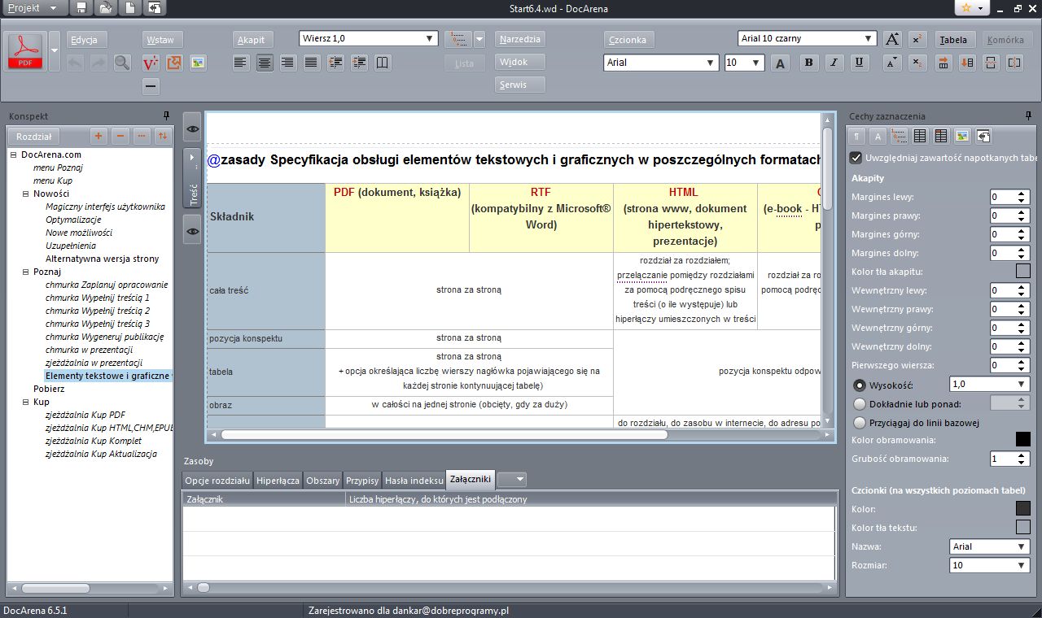Switch to the Opcje rozdziału tab

217,481
